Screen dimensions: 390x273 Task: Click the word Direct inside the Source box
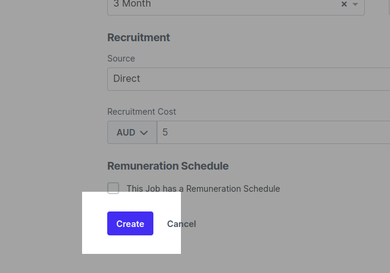point(126,79)
